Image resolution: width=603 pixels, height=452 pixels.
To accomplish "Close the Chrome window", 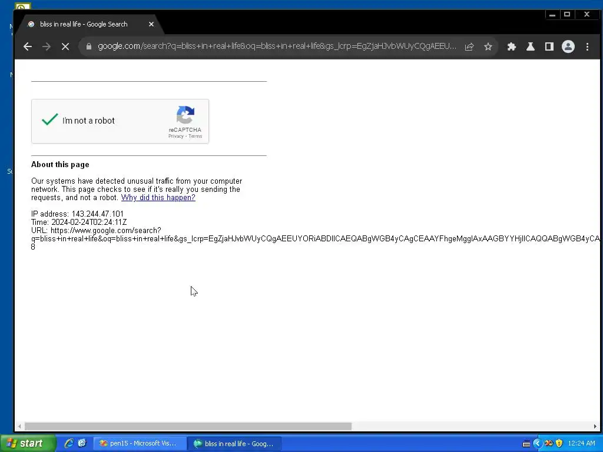I will pos(587,15).
